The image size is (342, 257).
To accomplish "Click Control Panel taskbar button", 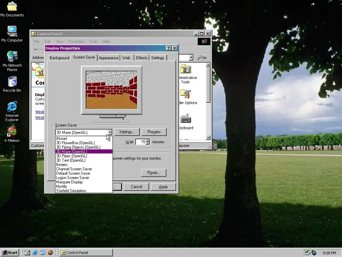I will click(x=86, y=253).
